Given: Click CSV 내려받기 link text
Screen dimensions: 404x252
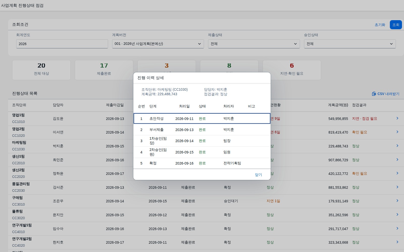Looking at the screenshot, I should coord(388,94).
